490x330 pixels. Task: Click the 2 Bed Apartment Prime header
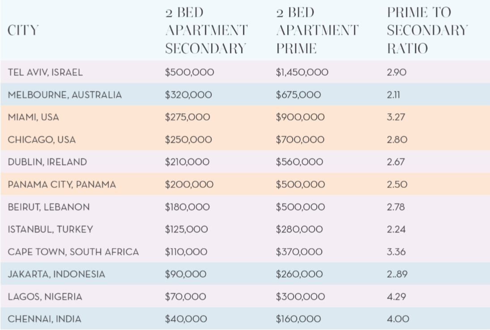tap(317, 30)
